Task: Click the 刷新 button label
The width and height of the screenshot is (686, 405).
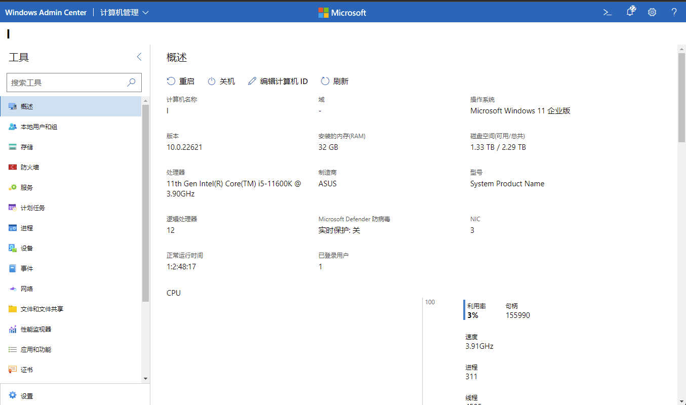Action: pyautogui.click(x=341, y=81)
